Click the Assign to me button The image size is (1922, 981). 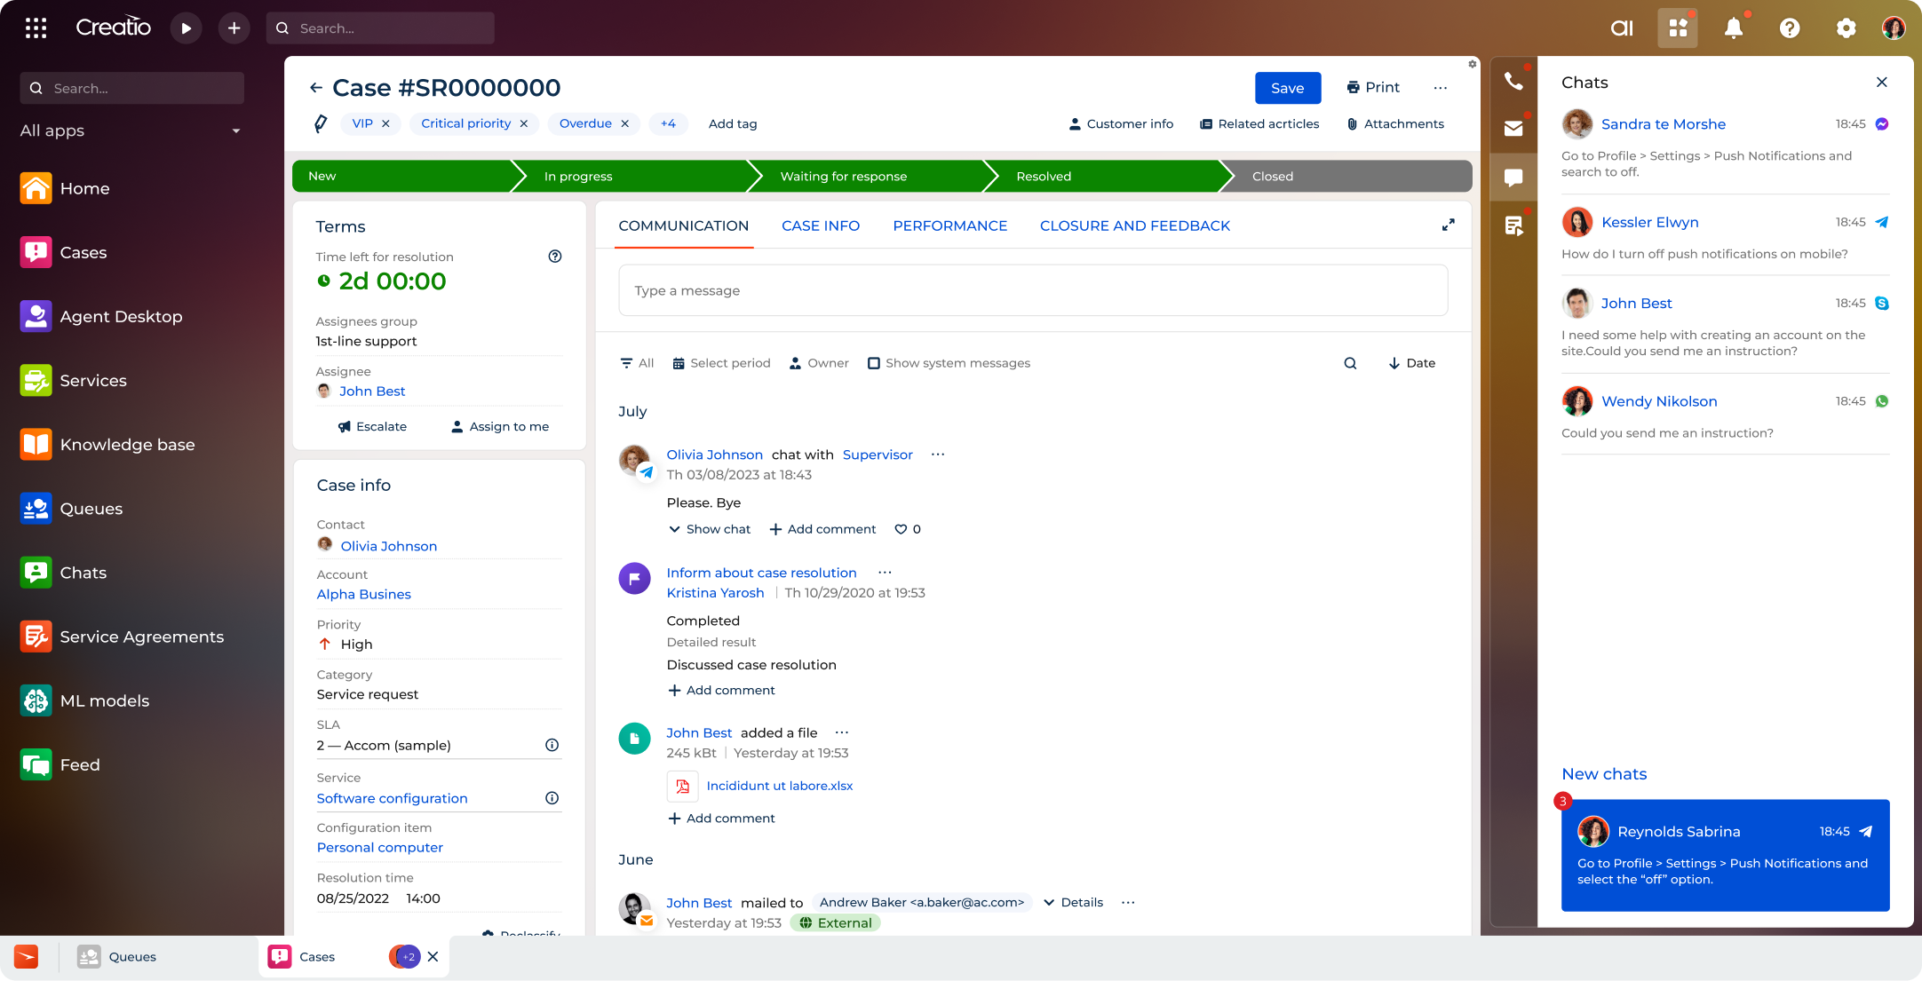(x=500, y=426)
